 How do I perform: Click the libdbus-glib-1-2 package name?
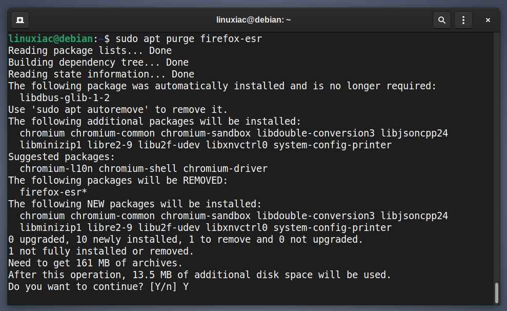click(x=65, y=98)
